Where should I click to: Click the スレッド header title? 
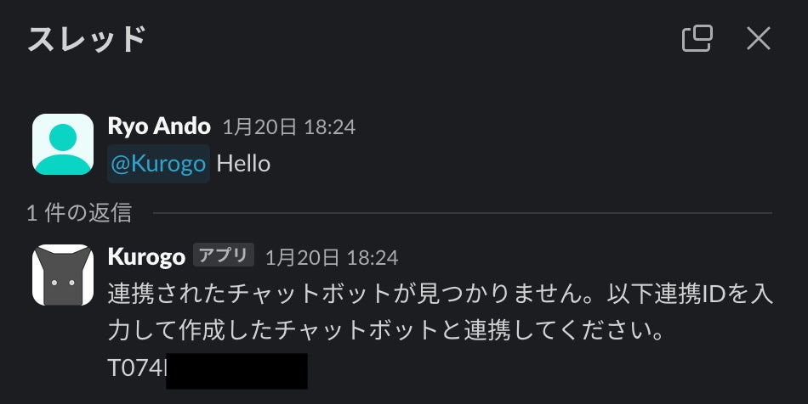click(87, 39)
